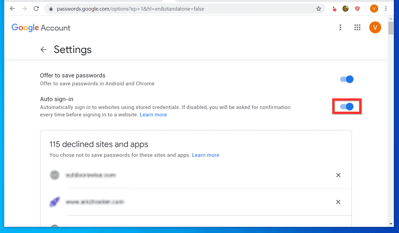Open the Google apps grid launcher
Viewport: 399px width, 233px height.
point(357,27)
